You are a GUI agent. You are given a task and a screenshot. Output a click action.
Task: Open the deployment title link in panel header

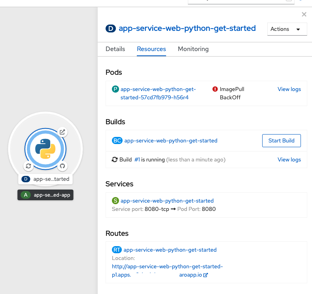187,28
